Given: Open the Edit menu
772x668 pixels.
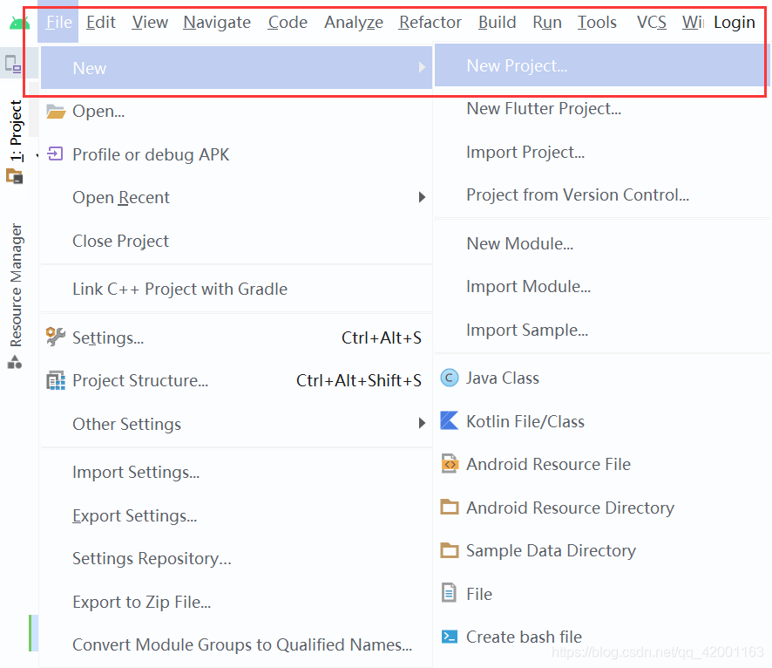Looking at the screenshot, I should point(101,22).
